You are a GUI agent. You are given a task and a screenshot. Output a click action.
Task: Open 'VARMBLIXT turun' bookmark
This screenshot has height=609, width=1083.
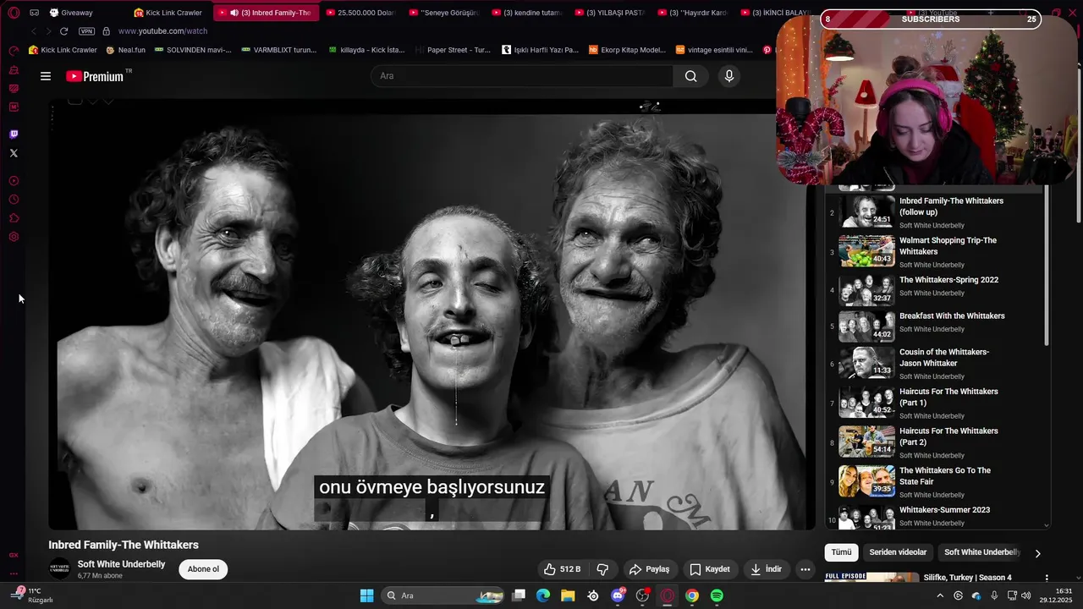[278, 50]
